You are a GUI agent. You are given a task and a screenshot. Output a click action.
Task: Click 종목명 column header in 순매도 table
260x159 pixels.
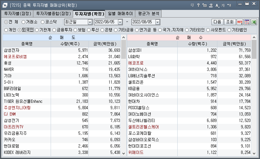(27, 44)
